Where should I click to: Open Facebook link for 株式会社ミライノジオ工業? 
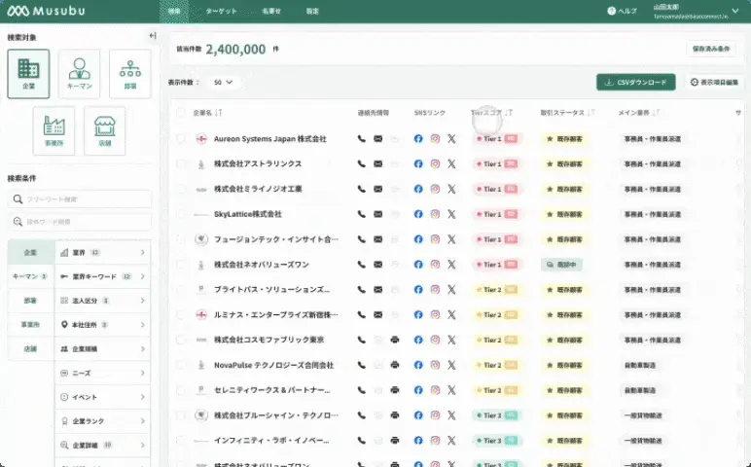click(418, 189)
